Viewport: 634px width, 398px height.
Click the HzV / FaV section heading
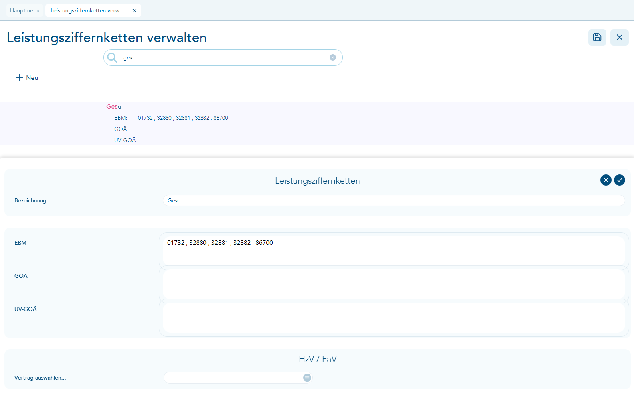click(x=318, y=359)
